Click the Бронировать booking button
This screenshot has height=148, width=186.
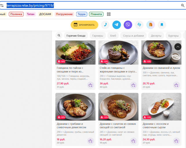(84, 25)
